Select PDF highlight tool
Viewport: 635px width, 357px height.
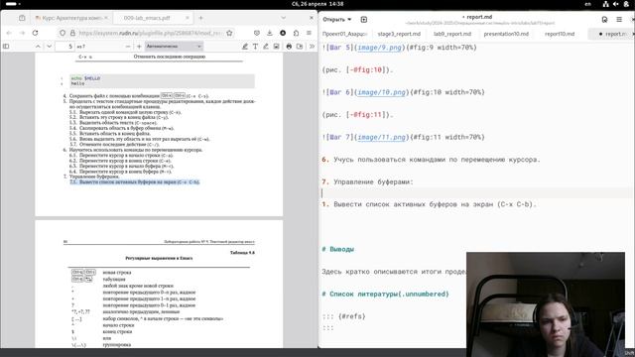[x=245, y=47]
